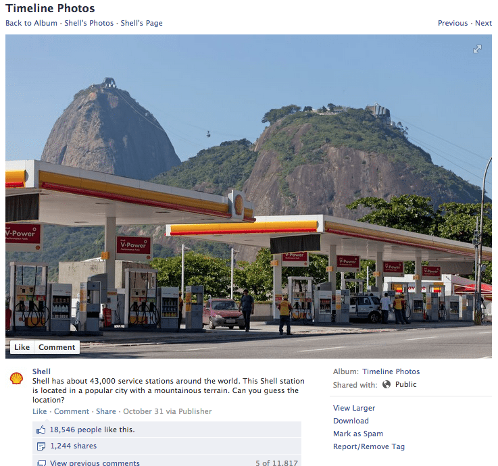
Task: Click the Shell name above caption
Action: (41, 371)
